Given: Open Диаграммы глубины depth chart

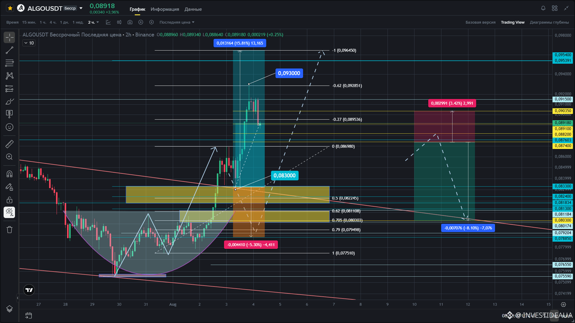Looking at the screenshot, I should click(x=549, y=22).
